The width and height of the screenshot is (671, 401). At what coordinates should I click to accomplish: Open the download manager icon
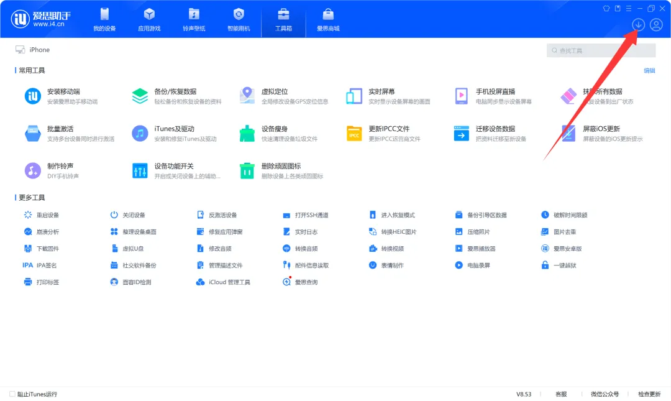tap(638, 25)
